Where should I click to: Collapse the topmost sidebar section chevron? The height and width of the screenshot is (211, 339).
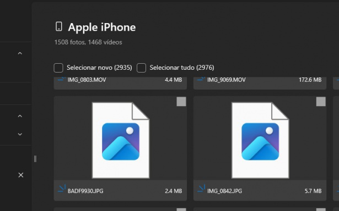coord(20,53)
